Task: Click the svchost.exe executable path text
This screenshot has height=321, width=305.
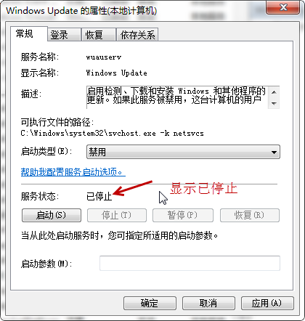Action: click(x=113, y=133)
